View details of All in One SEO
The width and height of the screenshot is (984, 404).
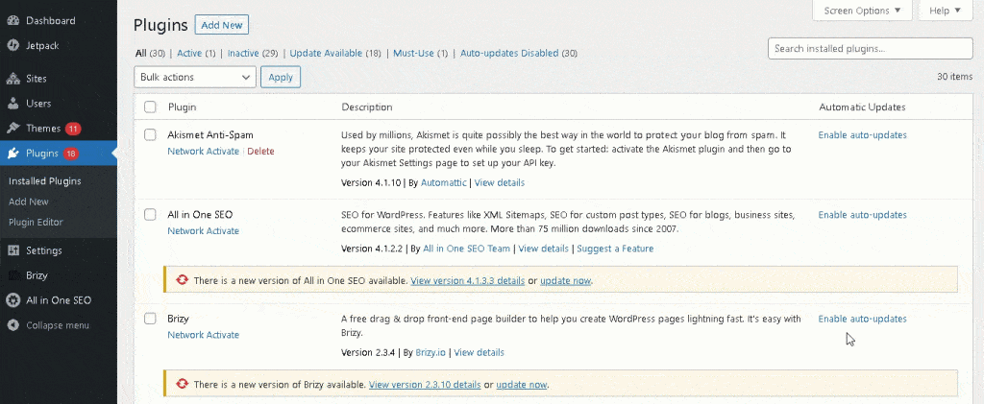544,249
